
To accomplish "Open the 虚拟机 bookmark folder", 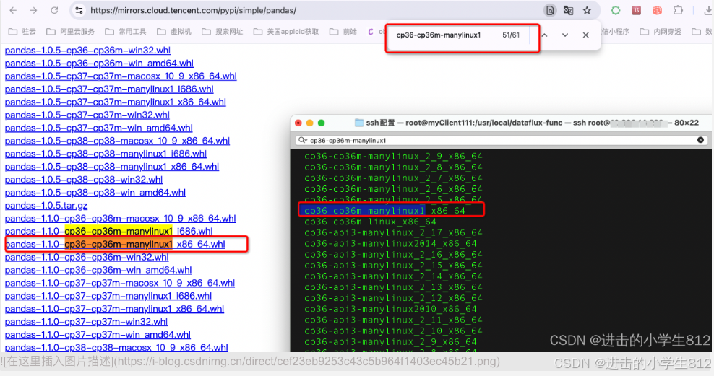I will 174,31.
